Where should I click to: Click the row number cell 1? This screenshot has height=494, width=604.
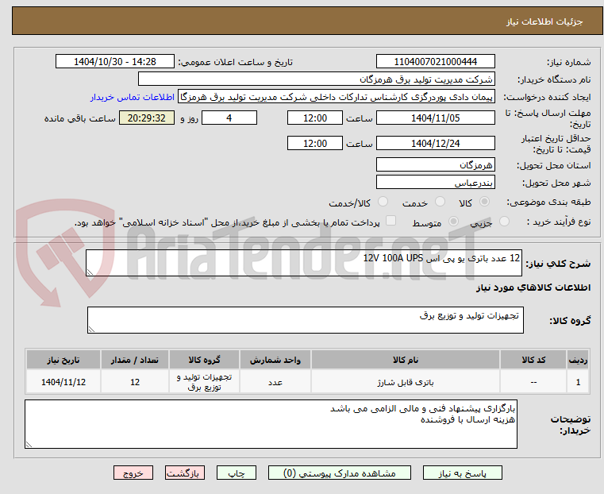(x=578, y=382)
